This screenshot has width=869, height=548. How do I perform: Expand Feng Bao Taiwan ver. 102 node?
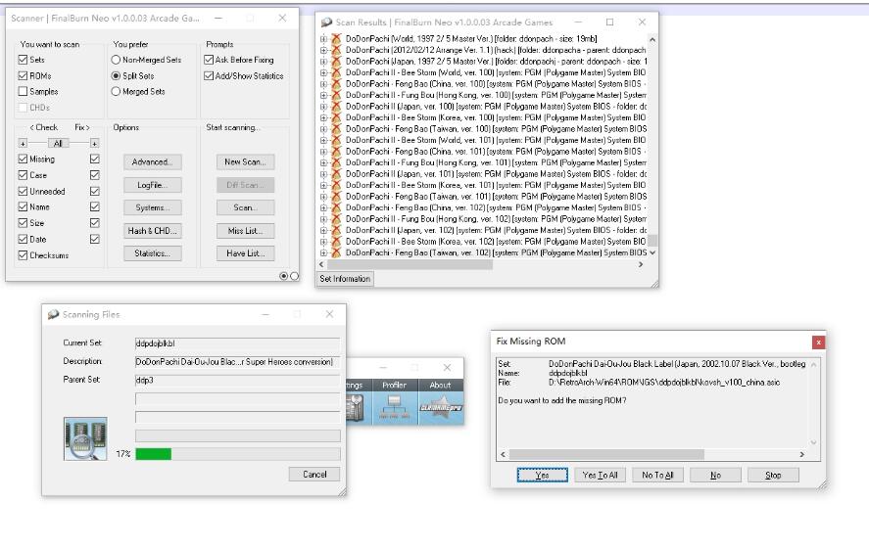[x=323, y=252]
